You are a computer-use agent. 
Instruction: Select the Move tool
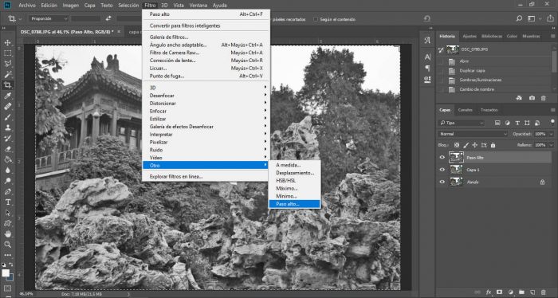7,43
